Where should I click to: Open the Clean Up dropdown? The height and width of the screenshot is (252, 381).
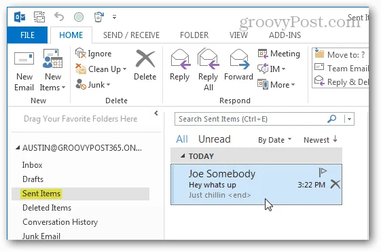coord(101,69)
